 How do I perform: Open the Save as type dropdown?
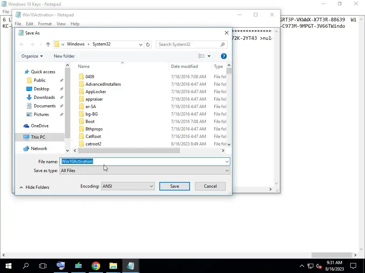(145, 171)
